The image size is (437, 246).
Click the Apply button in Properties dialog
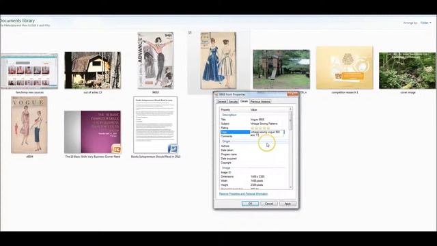(x=287, y=204)
